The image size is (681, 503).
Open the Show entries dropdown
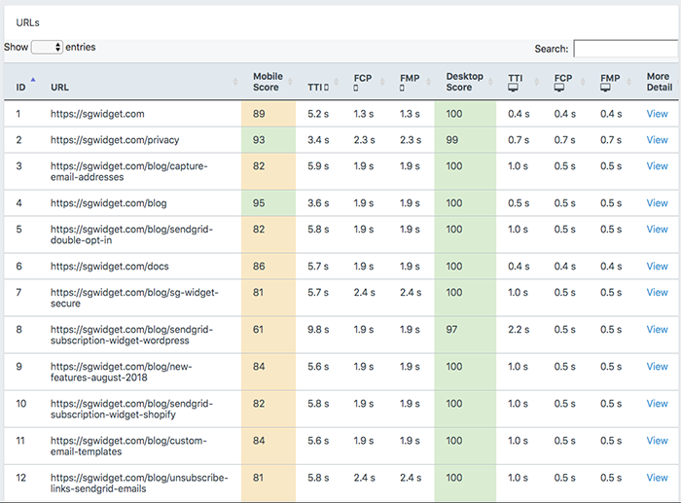[x=47, y=47]
